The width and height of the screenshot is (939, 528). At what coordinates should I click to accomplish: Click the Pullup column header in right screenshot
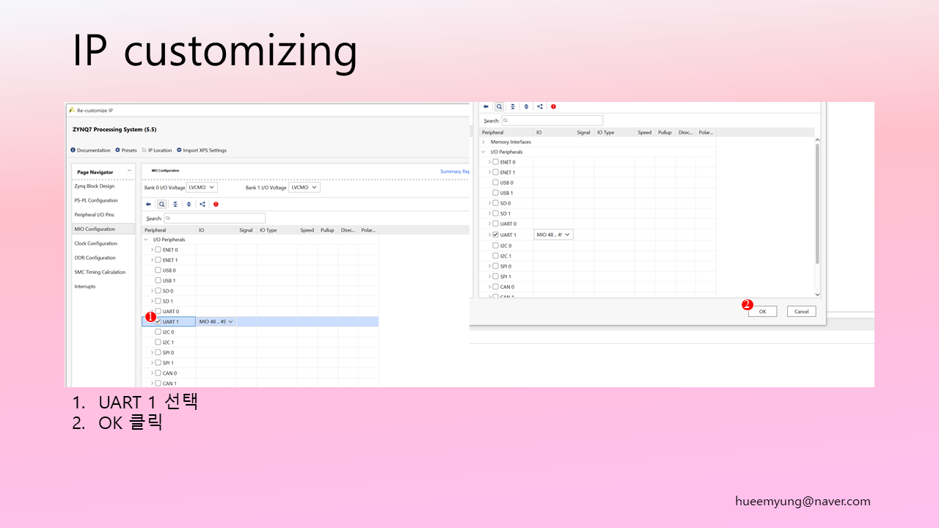pos(665,133)
